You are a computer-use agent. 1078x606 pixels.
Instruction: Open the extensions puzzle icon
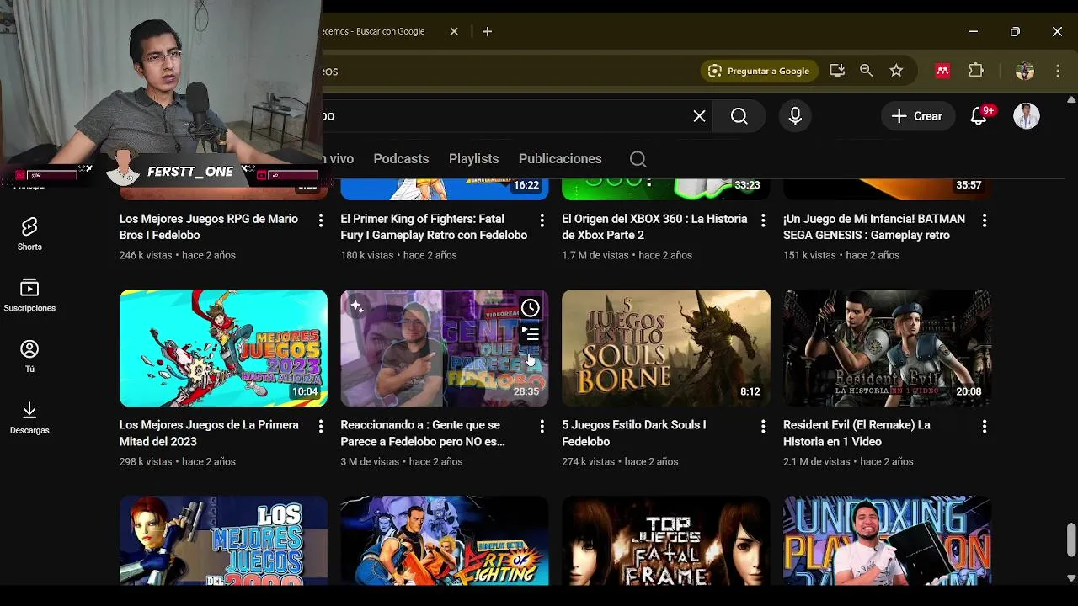coord(976,71)
